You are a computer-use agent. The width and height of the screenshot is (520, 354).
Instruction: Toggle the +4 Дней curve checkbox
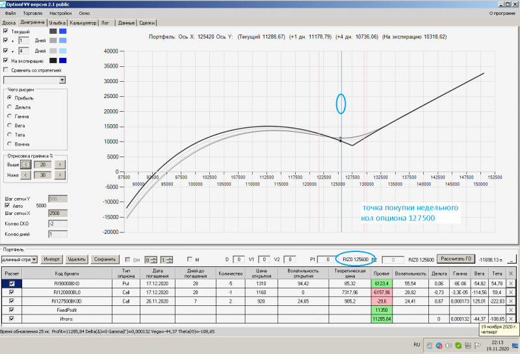click(x=6, y=51)
